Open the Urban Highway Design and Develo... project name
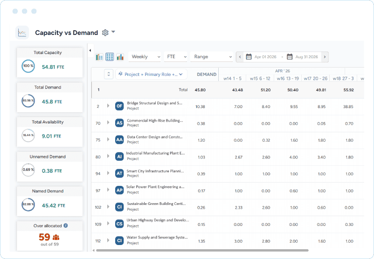 point(158,220)
